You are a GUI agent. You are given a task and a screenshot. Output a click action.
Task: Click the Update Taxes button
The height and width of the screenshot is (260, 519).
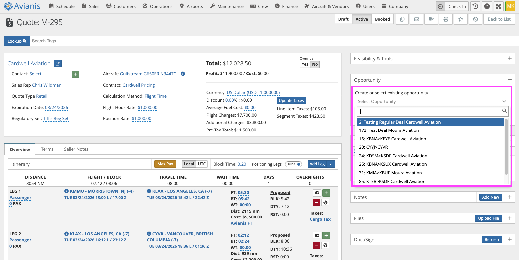[291, 101]
